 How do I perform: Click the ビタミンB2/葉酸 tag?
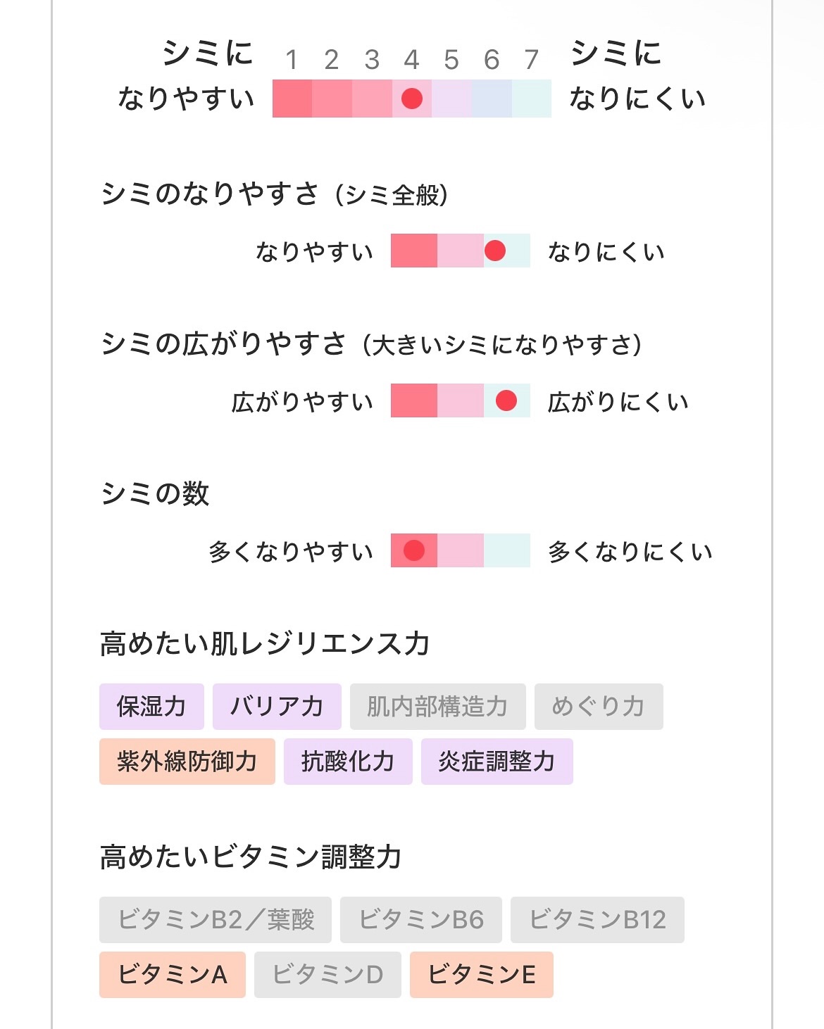[215, 919]
